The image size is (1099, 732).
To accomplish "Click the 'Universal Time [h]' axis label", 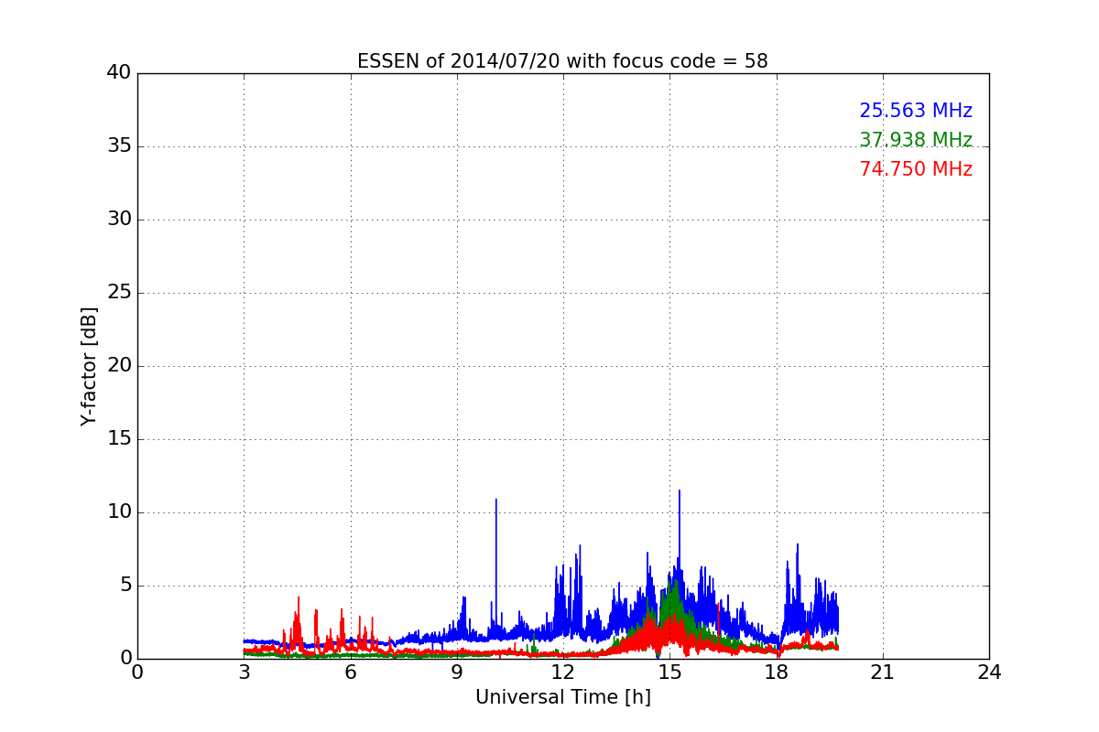I will 563,697.
